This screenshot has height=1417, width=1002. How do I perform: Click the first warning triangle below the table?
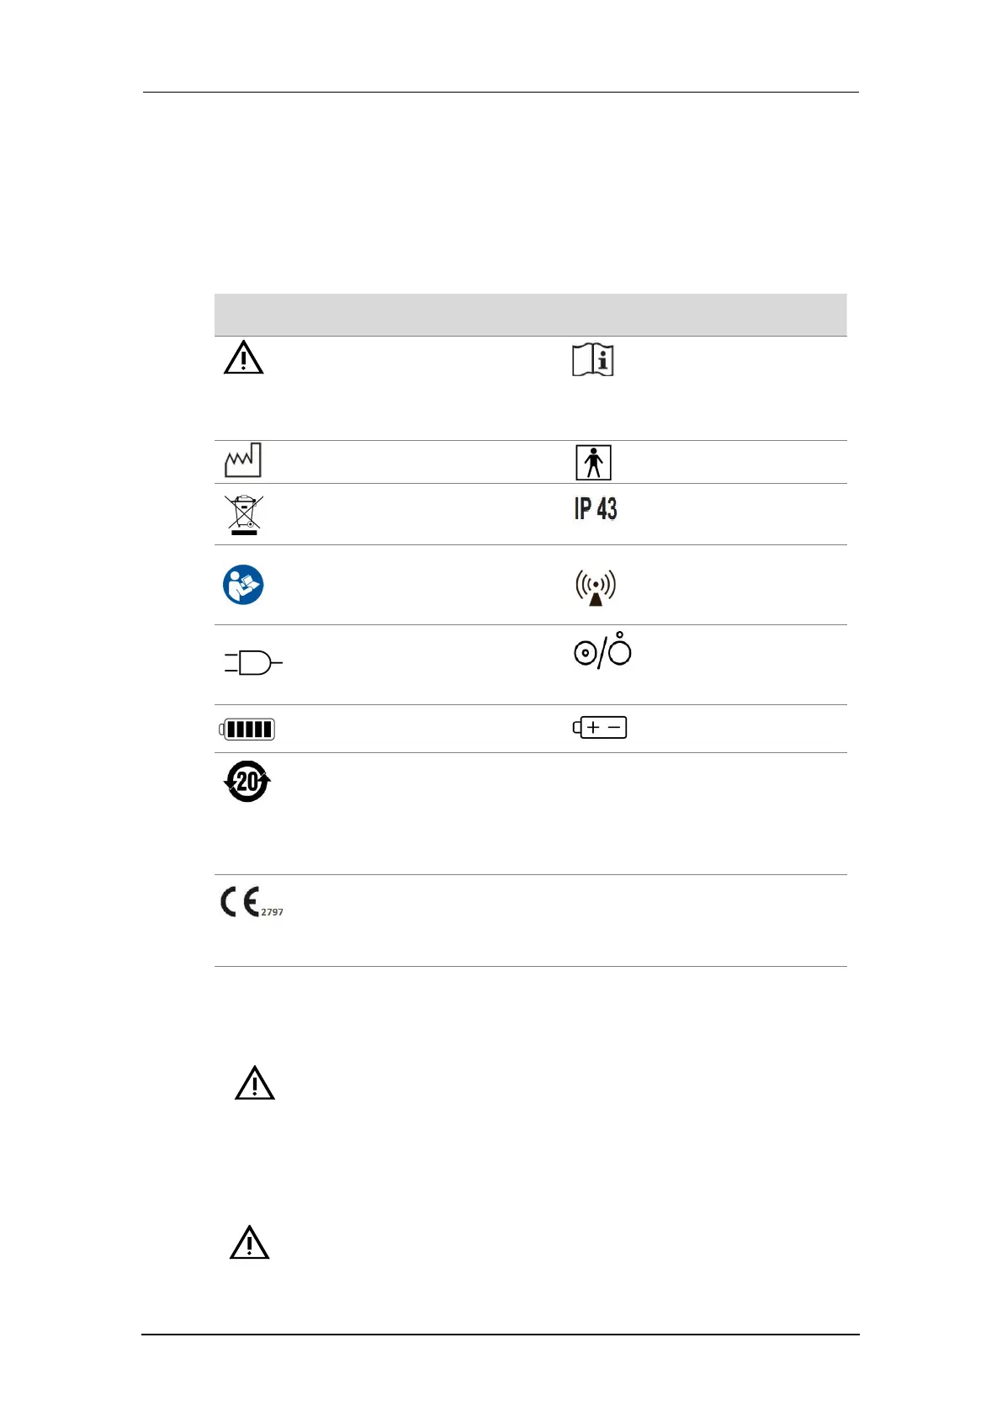[255, 1084]
